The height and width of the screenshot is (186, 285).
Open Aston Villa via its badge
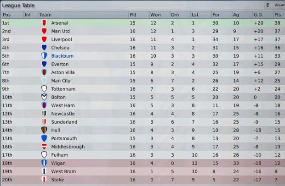(x=44, y=72)
